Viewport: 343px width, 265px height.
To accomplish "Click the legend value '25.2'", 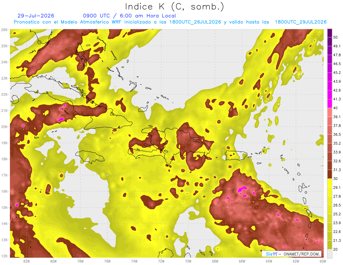I will tap(337, 214).
